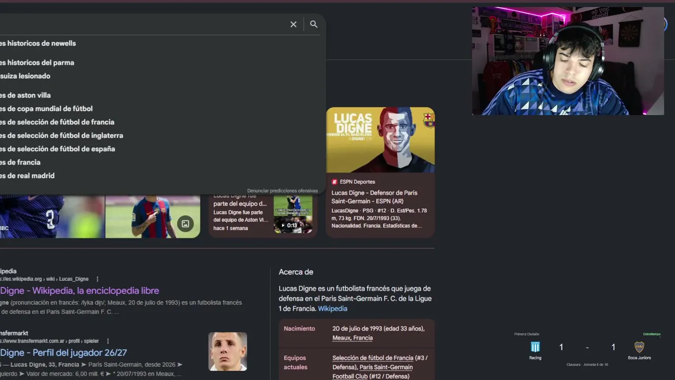This screenshot has height=380, width=675.
Task: Click inside the Google search text field
Action: [x=142, y=24]
